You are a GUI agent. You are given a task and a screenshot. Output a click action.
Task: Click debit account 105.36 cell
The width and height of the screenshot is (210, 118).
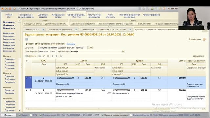88,90
